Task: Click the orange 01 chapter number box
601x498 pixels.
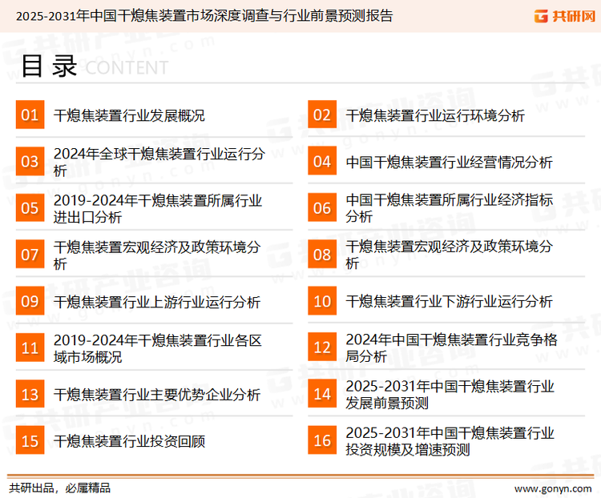Action: 30,115
